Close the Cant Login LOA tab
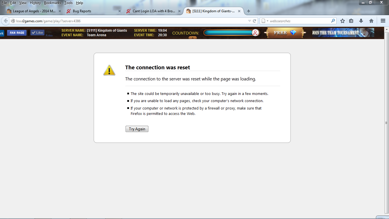 click(179, 11)
